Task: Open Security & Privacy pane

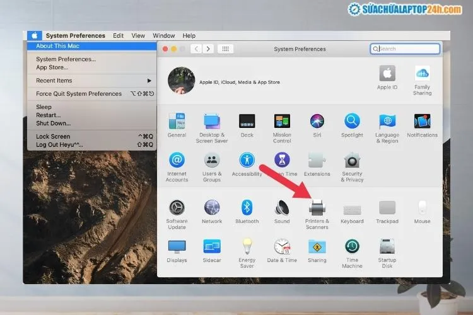Action: [352, 161]
